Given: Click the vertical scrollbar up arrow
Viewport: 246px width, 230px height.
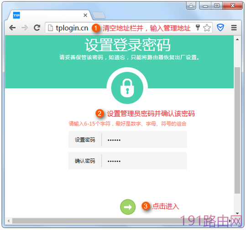Looking at the screenshot, I should coord(237,39).
